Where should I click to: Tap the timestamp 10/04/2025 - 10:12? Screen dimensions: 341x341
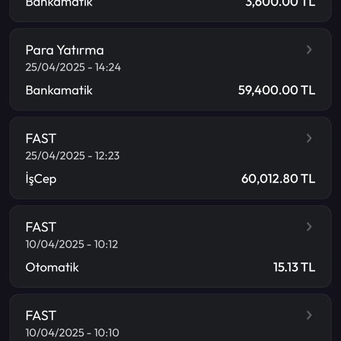71,244
